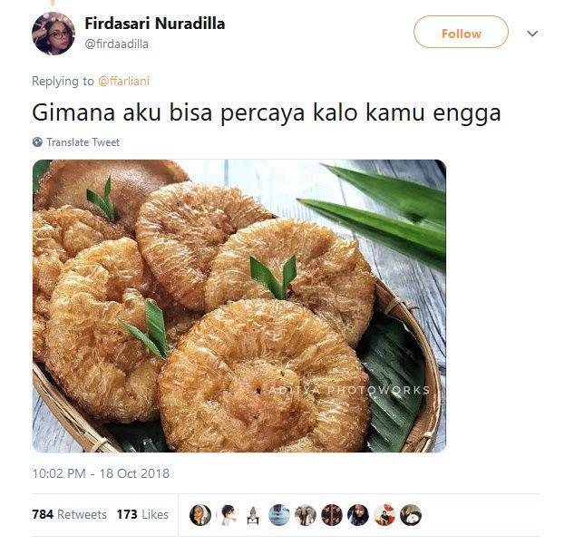View the 784 Retweets list
Screen dimensions: 574x545
(x=69, y=514)
